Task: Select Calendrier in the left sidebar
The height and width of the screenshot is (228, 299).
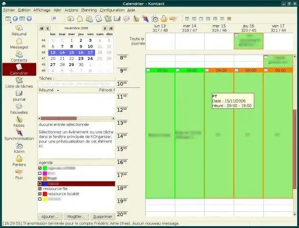Action: coord(19,69)
